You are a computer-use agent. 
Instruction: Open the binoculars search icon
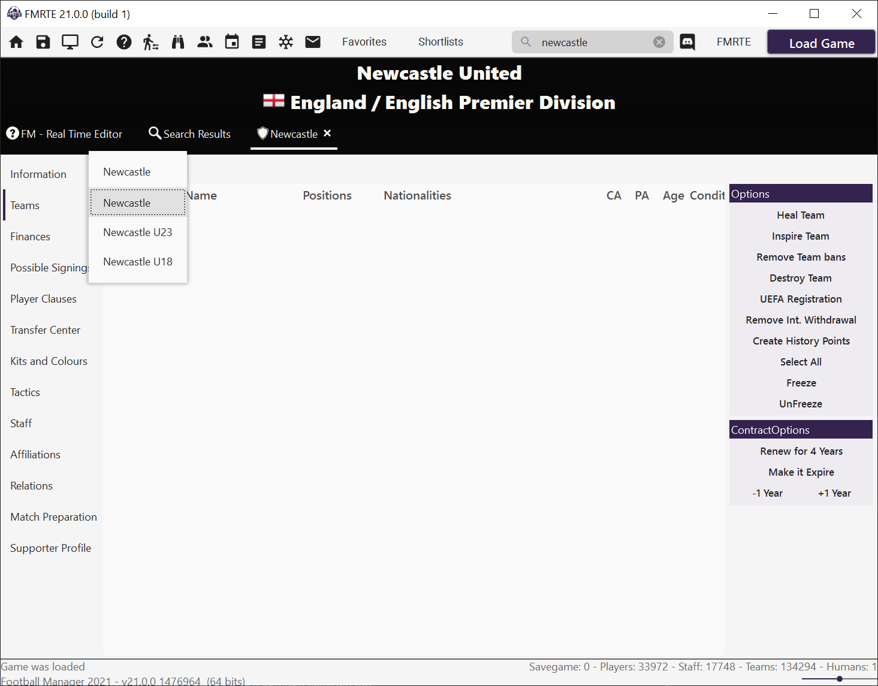pos(178,42)
